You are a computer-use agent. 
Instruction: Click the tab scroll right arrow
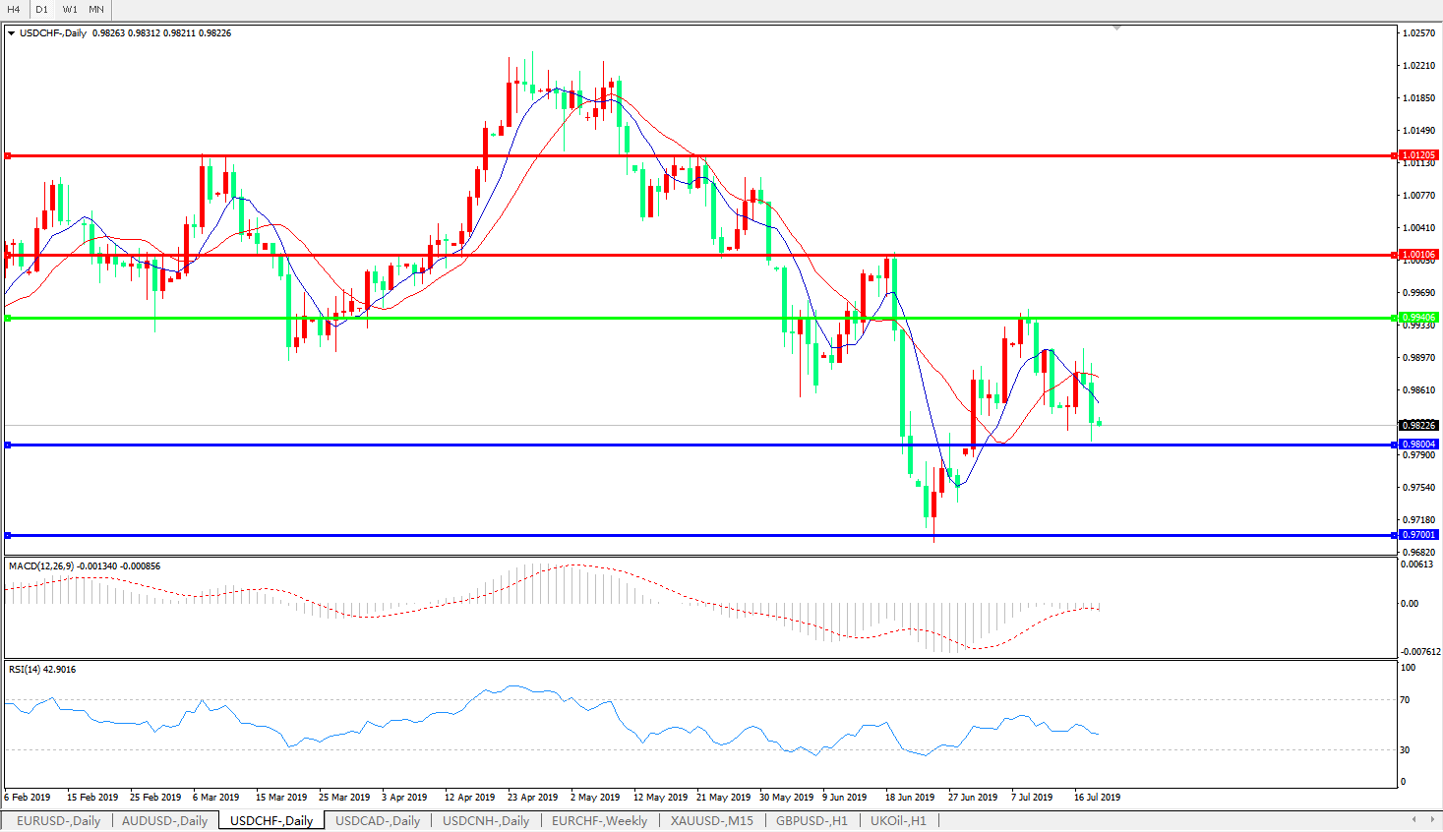click(x=1431, y=819)
